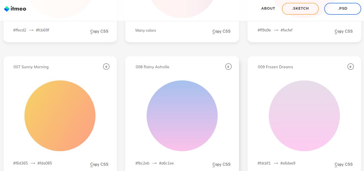
Task: Download the Frozen Dreams gradient
Action: point(351,67)
